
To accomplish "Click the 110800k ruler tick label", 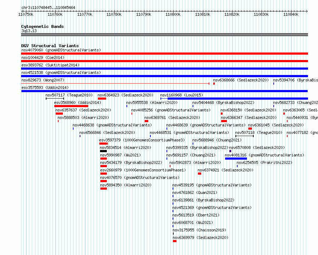I will [x=173, y=14].
